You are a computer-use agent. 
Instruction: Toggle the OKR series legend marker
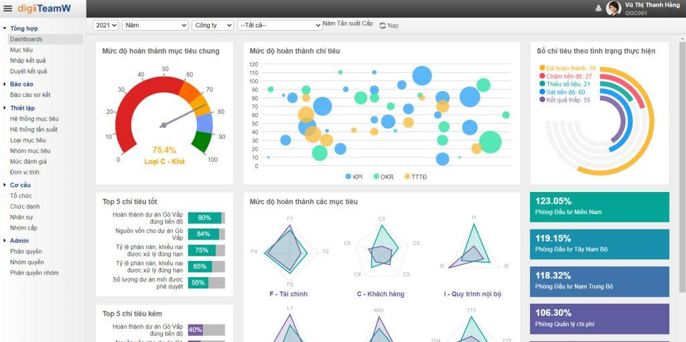click(375, 177)
